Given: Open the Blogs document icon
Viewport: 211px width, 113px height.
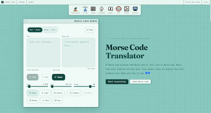Looking at the screenshot, I should point(127,10).
